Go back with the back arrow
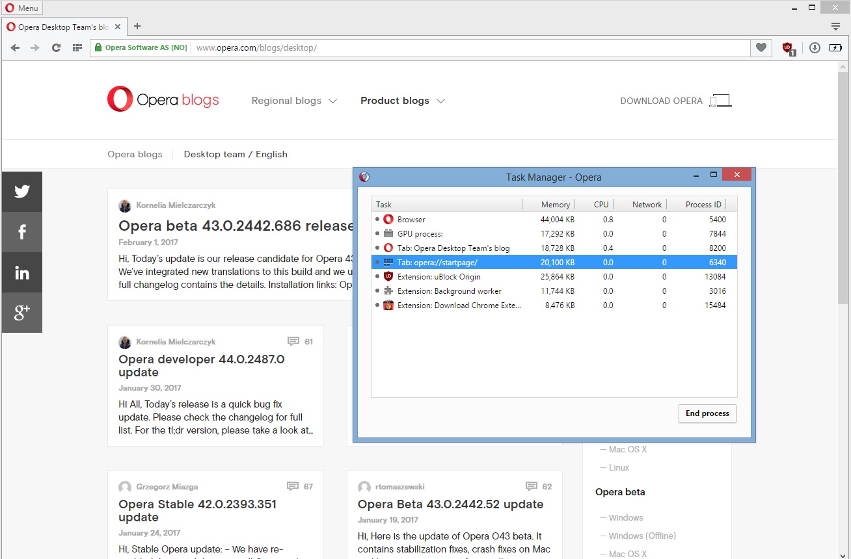Screen dimensions: 851x559 coord(15,47)
